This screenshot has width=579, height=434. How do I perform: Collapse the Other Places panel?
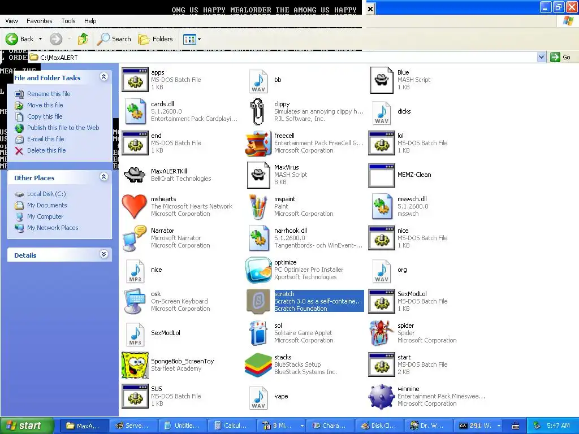104,177
